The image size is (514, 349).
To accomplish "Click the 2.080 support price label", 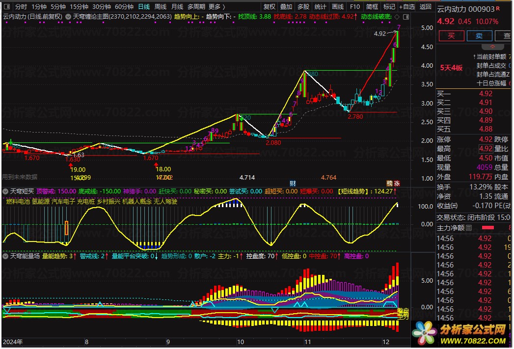I will (273, 142).
